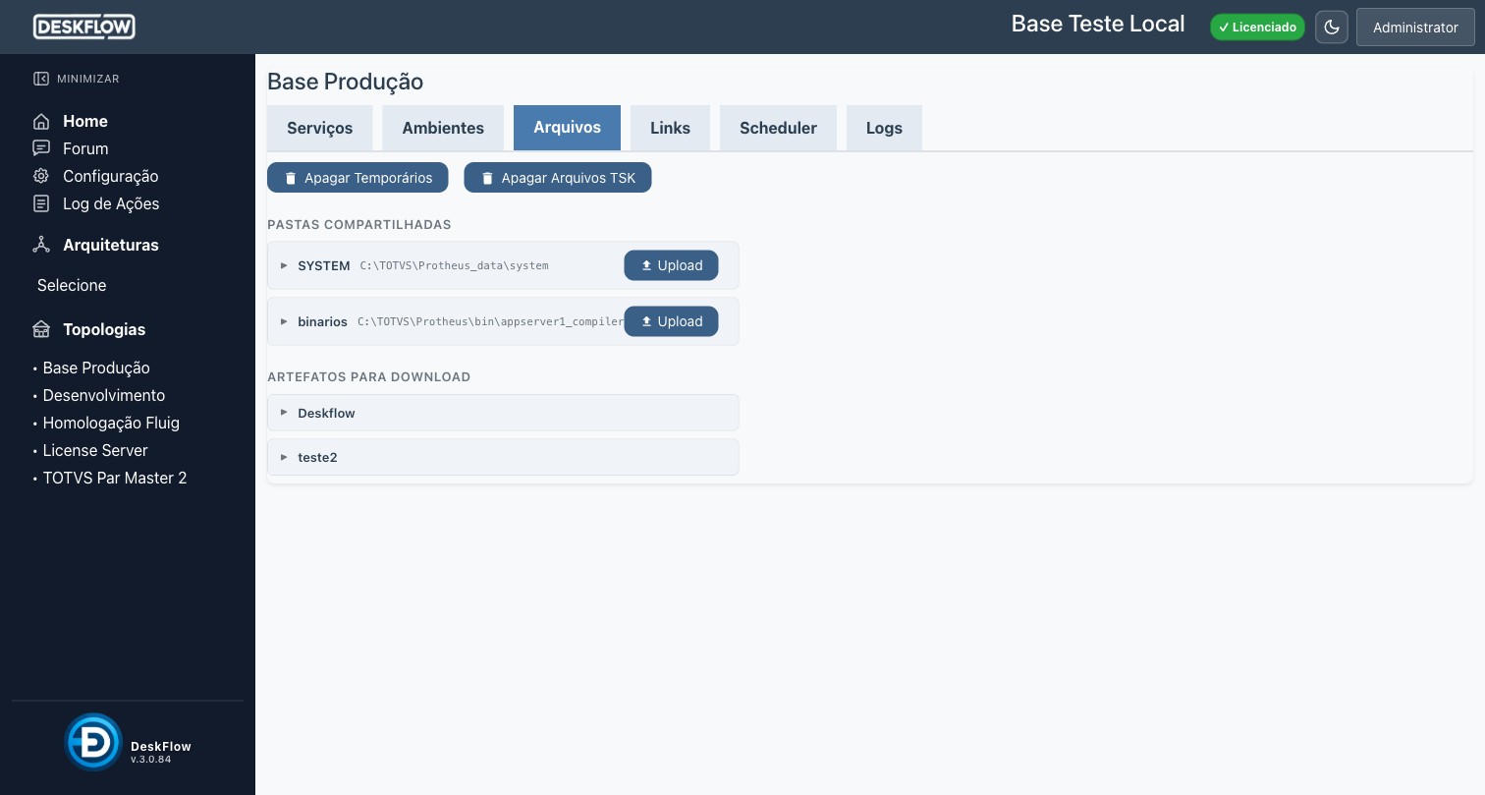Screen dimensions: 1485x795
Task: Click the version v.3.0.84 text
Action: point(151,760)
